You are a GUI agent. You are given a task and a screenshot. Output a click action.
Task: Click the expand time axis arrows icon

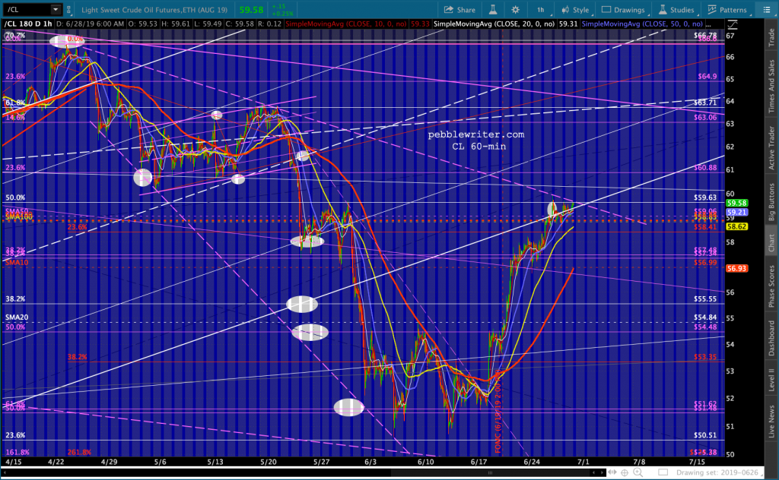(612, 472)
